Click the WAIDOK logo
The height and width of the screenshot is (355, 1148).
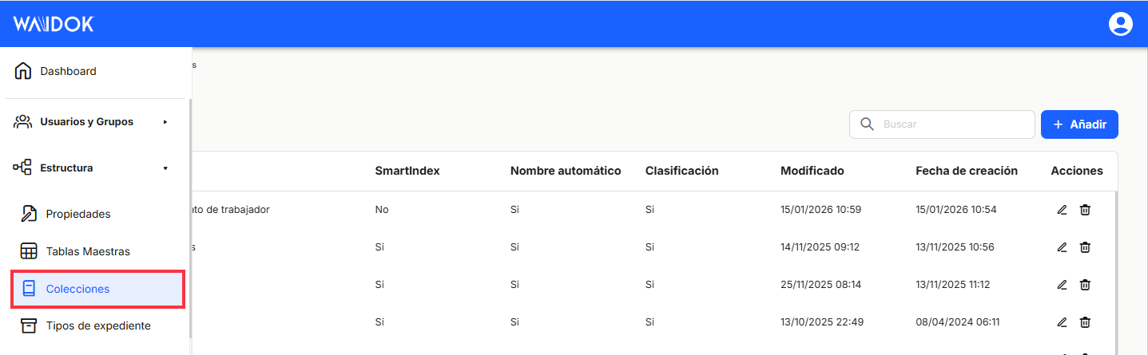coord(54,24)
